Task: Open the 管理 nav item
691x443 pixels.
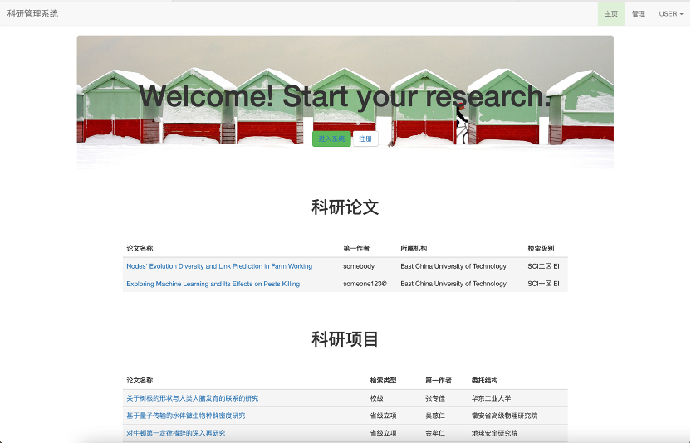Action: [x=638, y=13]
